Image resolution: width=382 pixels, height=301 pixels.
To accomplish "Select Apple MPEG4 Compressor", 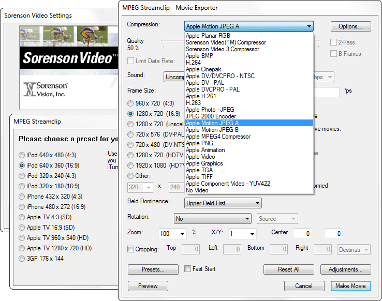I will pyautogui.click(x=249, y=137).
